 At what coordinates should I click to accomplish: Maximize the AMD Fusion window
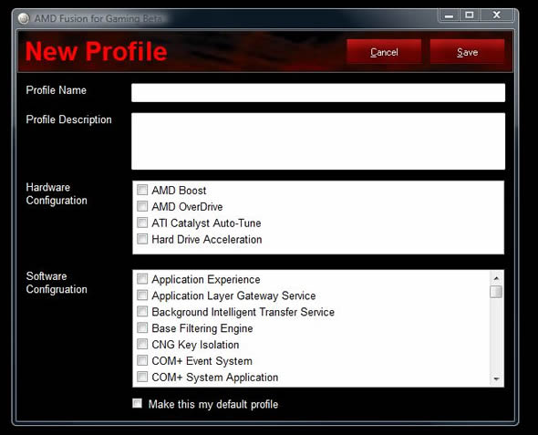470,16
